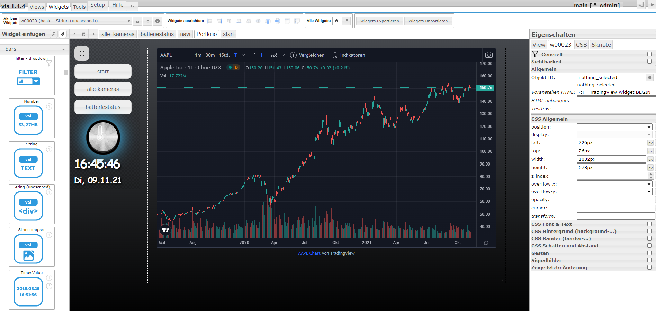Open the unit selector next to left field
Screen dimensions: 656x311
point(650,143)
